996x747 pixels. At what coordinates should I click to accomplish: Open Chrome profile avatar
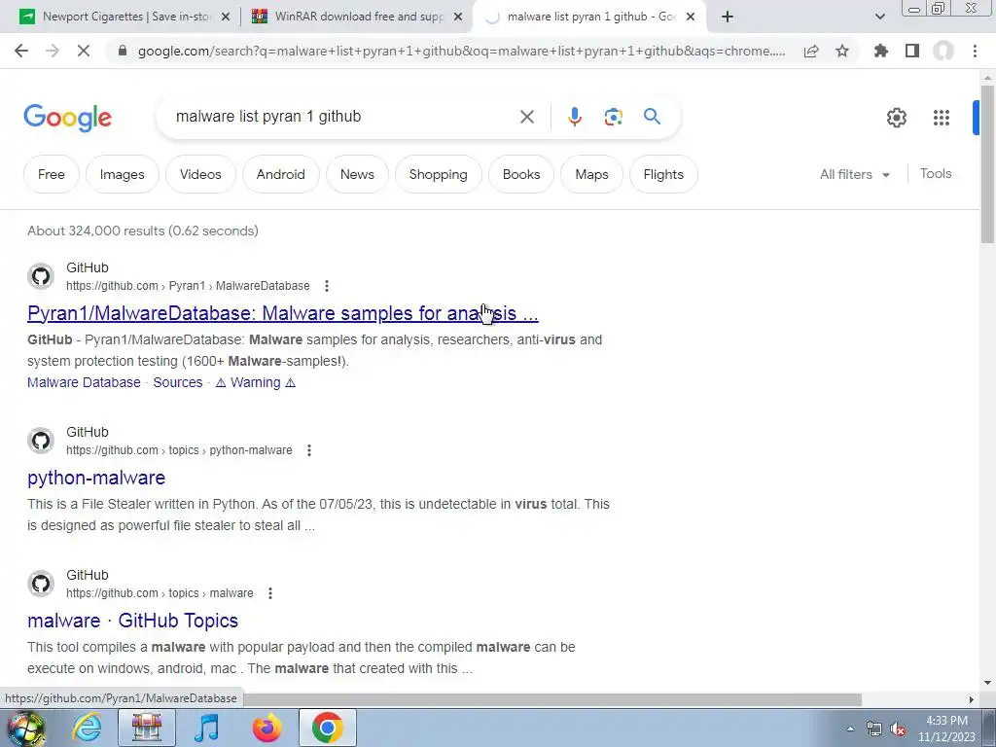pyautogui.click(x=943, y=51)
